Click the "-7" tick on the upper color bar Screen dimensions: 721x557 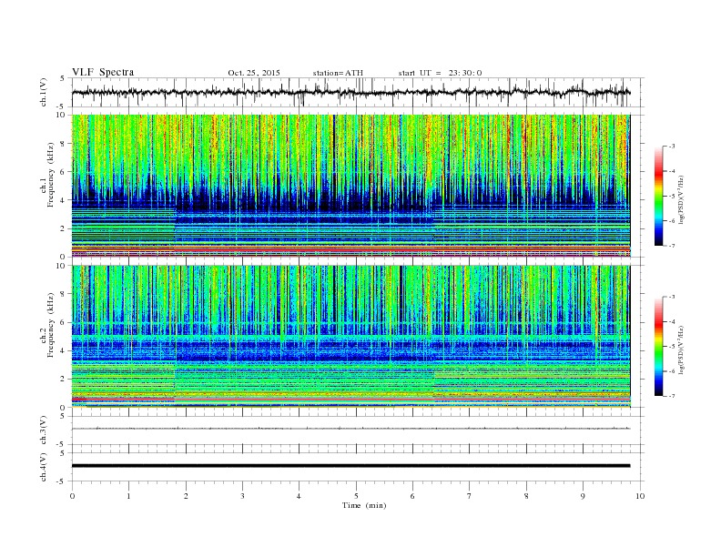pyautogui.click(x=671, y=246)
